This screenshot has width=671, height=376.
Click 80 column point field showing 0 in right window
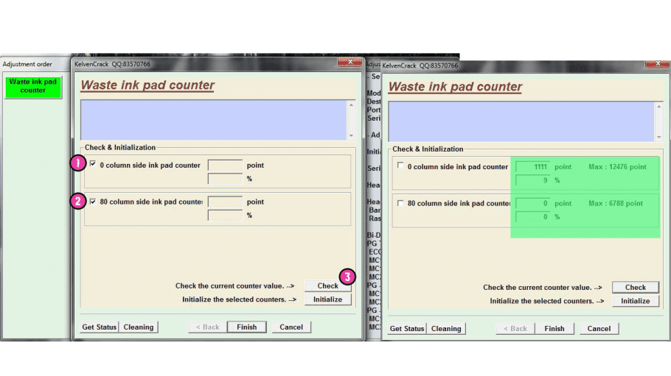click(x=533, y=204)
